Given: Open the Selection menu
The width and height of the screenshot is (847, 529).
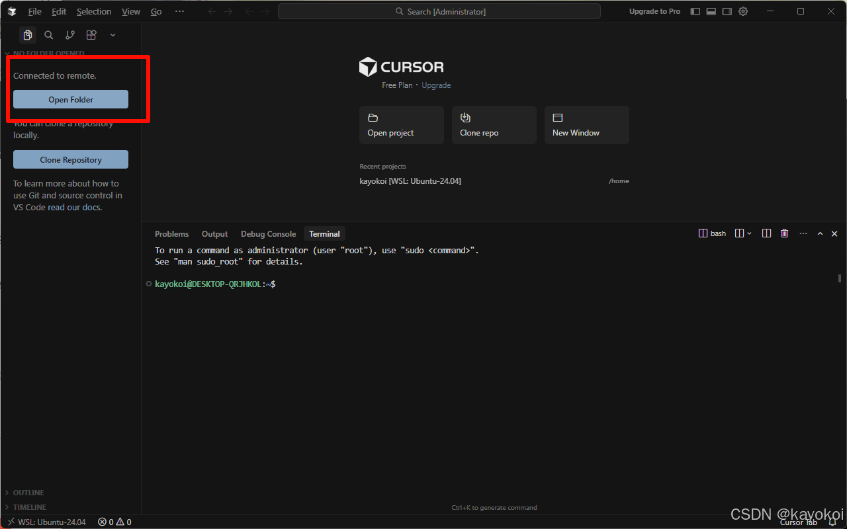Looking at the screenshot, I should (x=94, y=11).
